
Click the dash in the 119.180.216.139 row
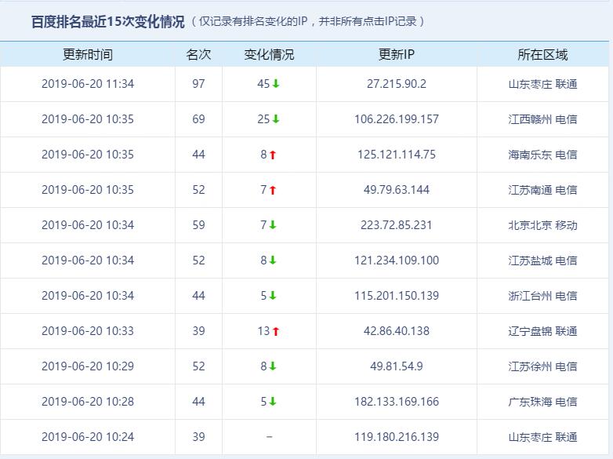click(x=269, y=437)
